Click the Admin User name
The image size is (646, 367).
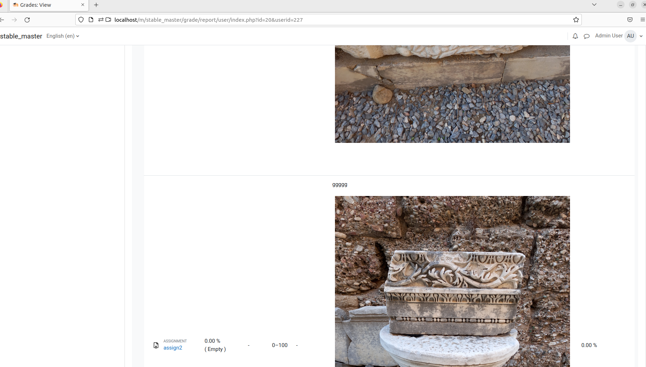[x=609, y=36]
